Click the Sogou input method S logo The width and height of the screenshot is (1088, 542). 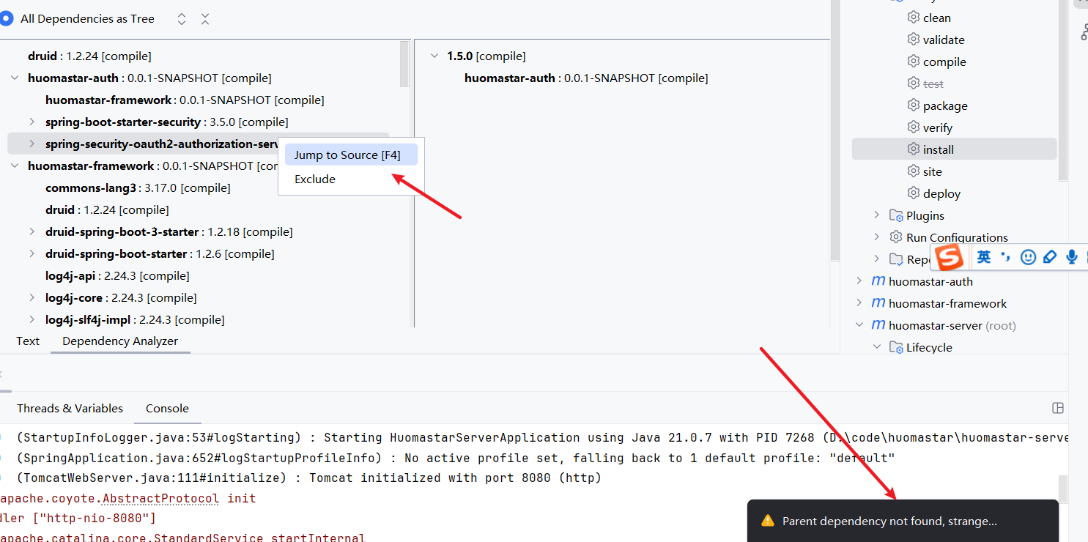[950, 257]
